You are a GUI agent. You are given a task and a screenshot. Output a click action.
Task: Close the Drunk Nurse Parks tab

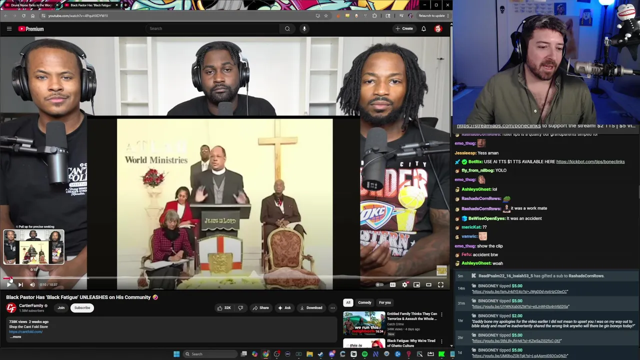pos(57,5)
